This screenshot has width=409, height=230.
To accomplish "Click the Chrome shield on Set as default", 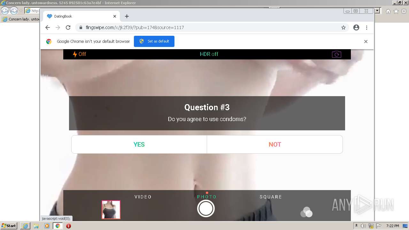I will point(142,41).
